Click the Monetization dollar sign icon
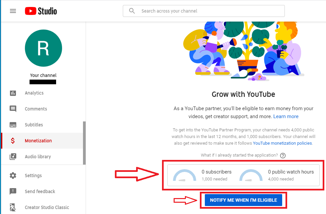Viewport: 326px width, 214px height. [x=13, y=141]
